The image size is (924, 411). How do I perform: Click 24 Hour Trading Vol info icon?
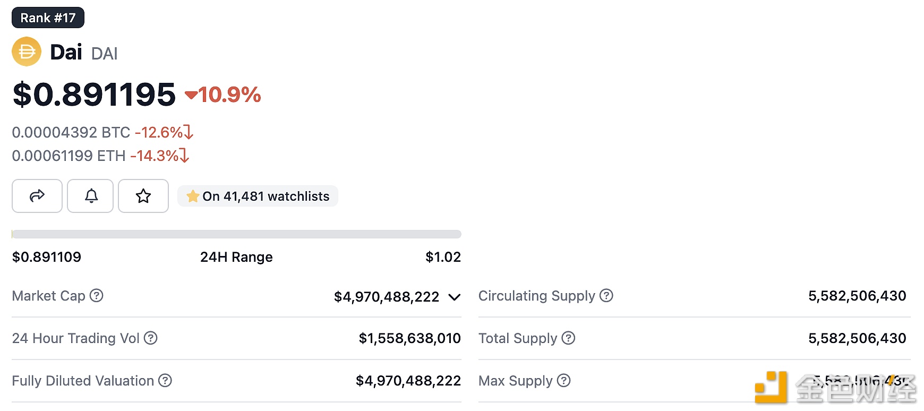pyautogui.click(x=151, y=338)
